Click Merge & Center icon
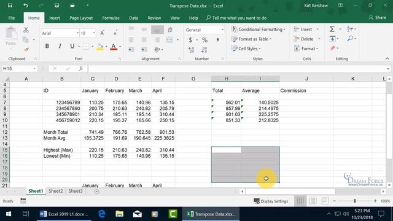 tap(169, 40)
